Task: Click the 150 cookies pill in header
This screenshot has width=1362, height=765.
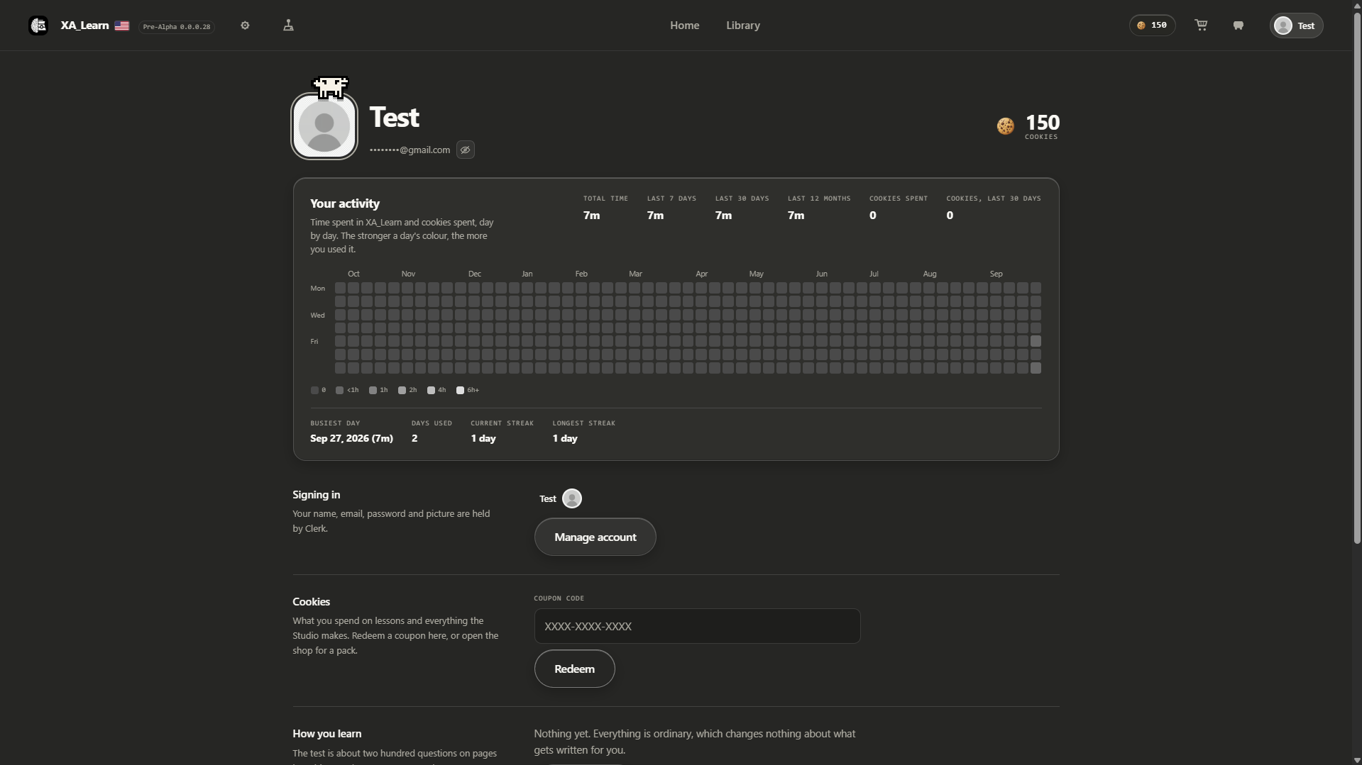Action: coord(1152,26)
